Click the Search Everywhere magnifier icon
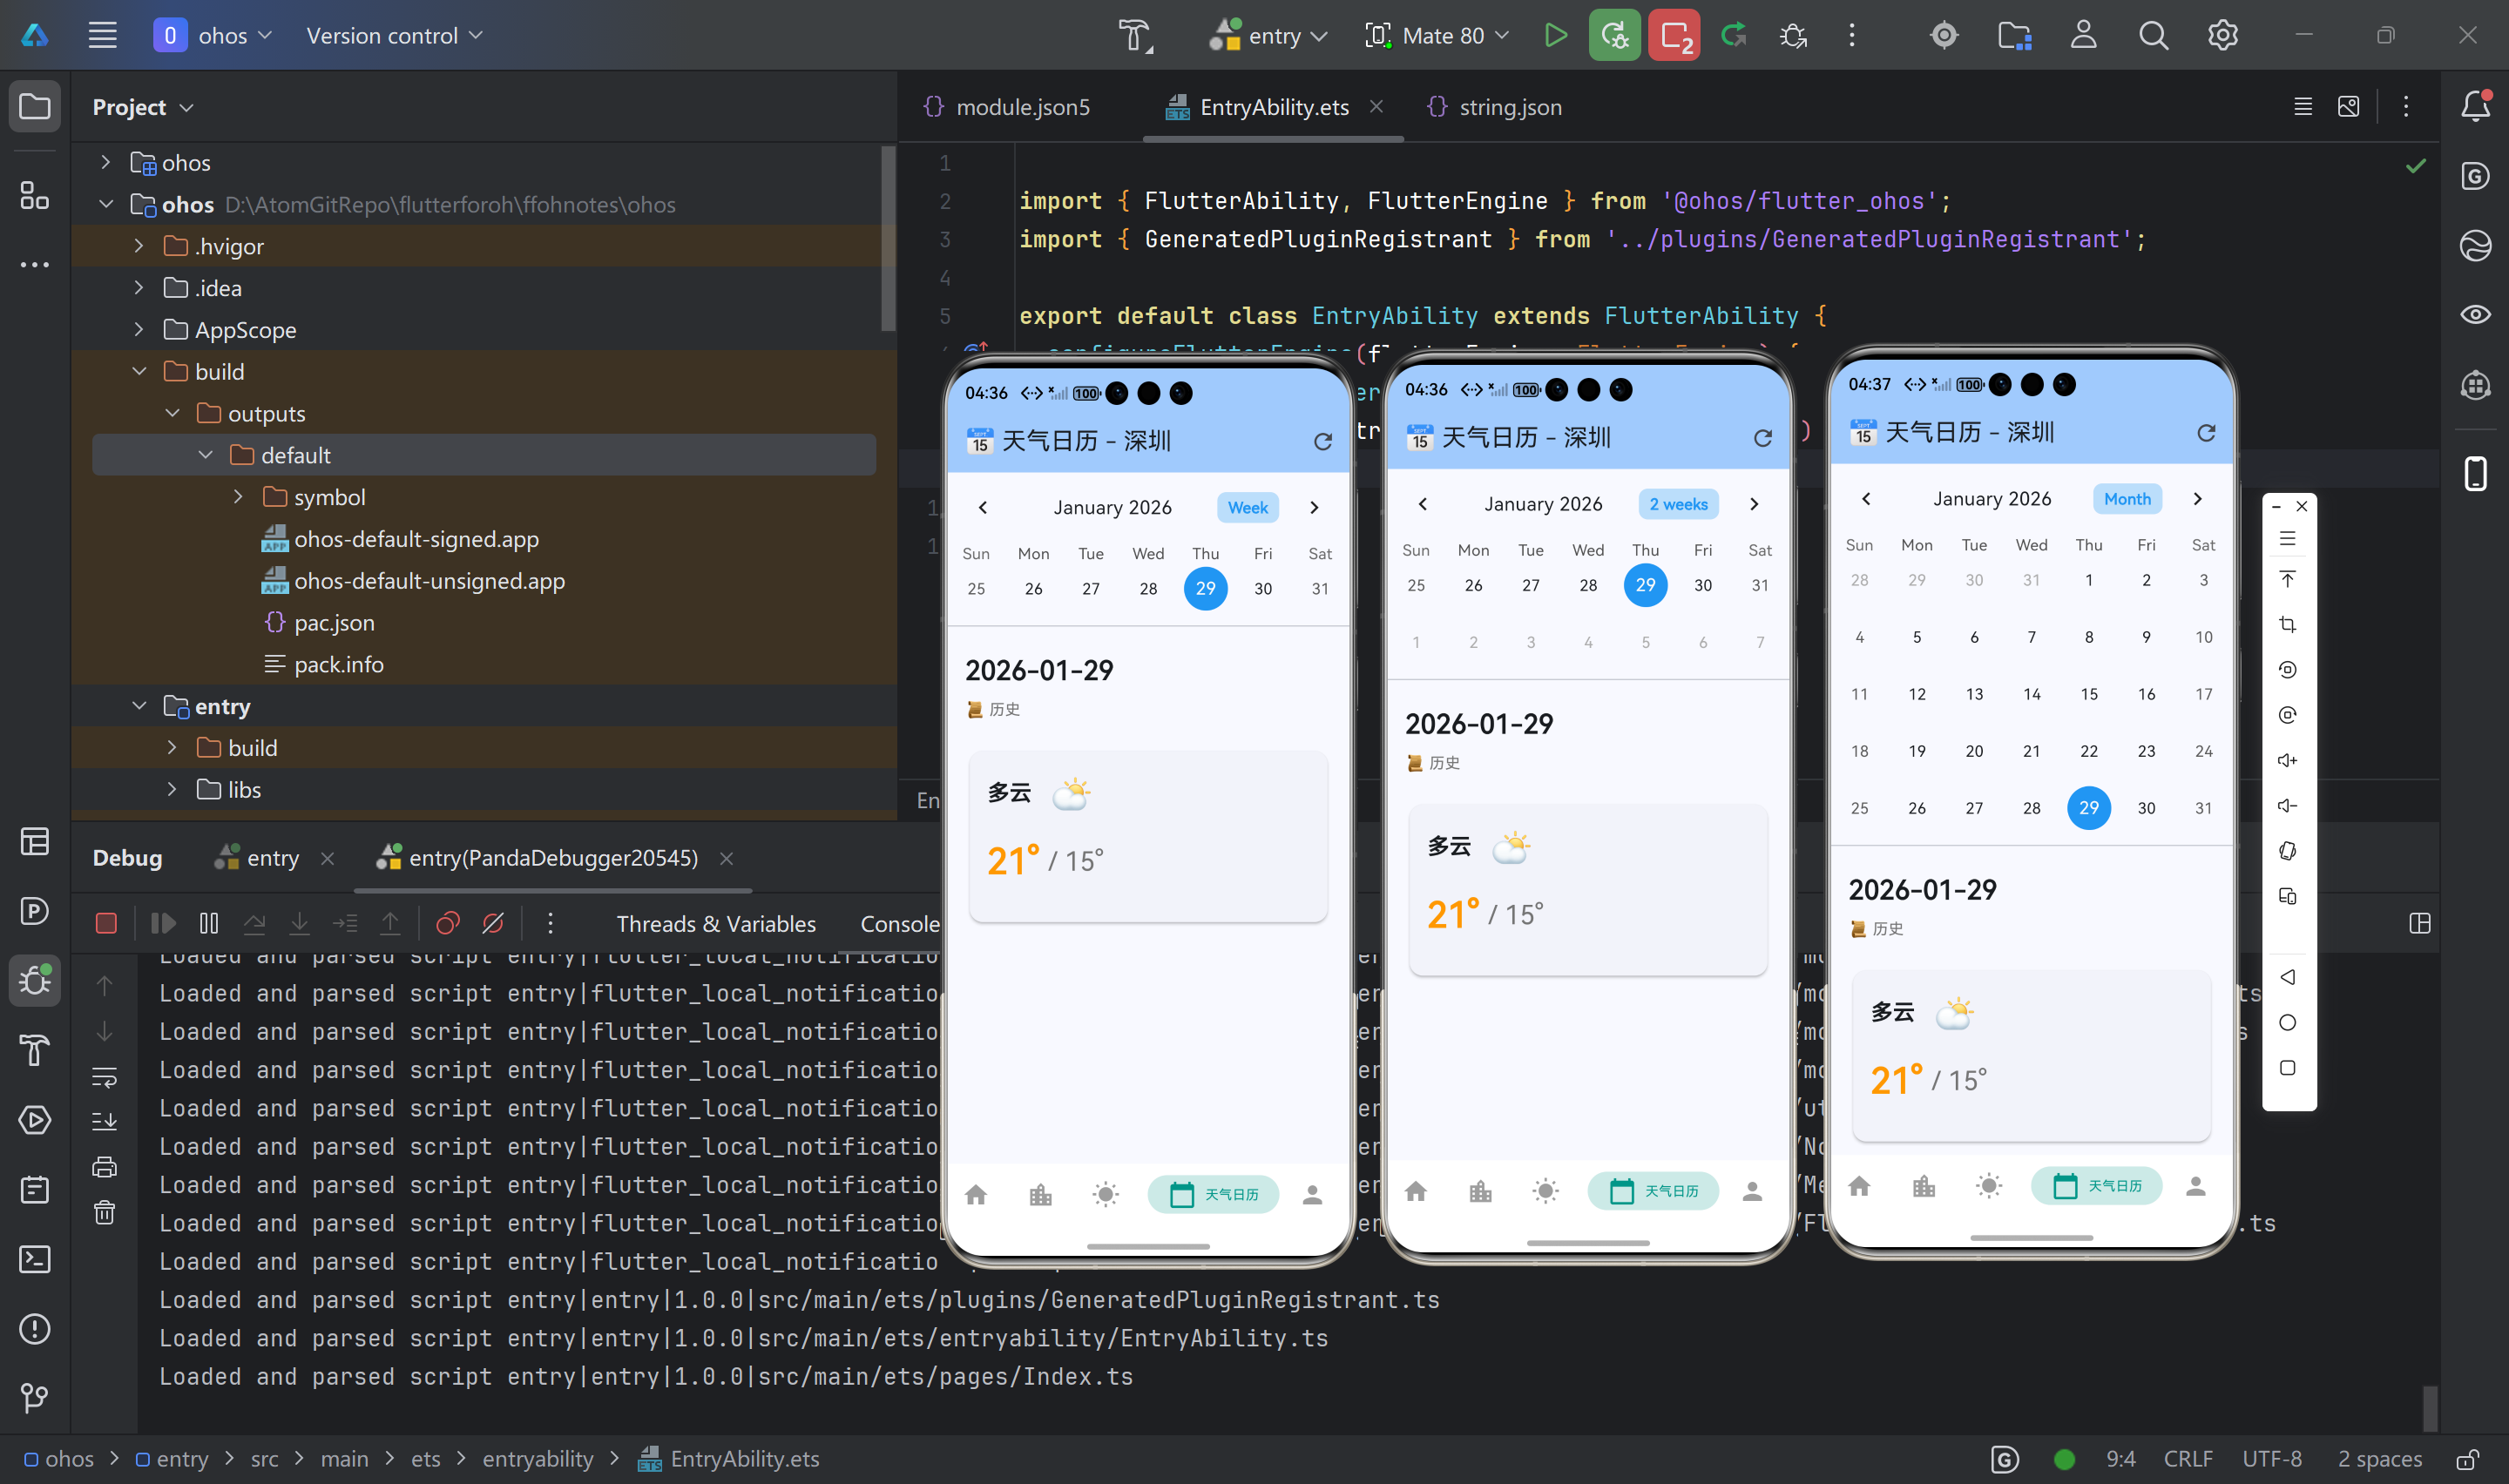This screenshot has height=1484, width=2509. click(2153, 36)
